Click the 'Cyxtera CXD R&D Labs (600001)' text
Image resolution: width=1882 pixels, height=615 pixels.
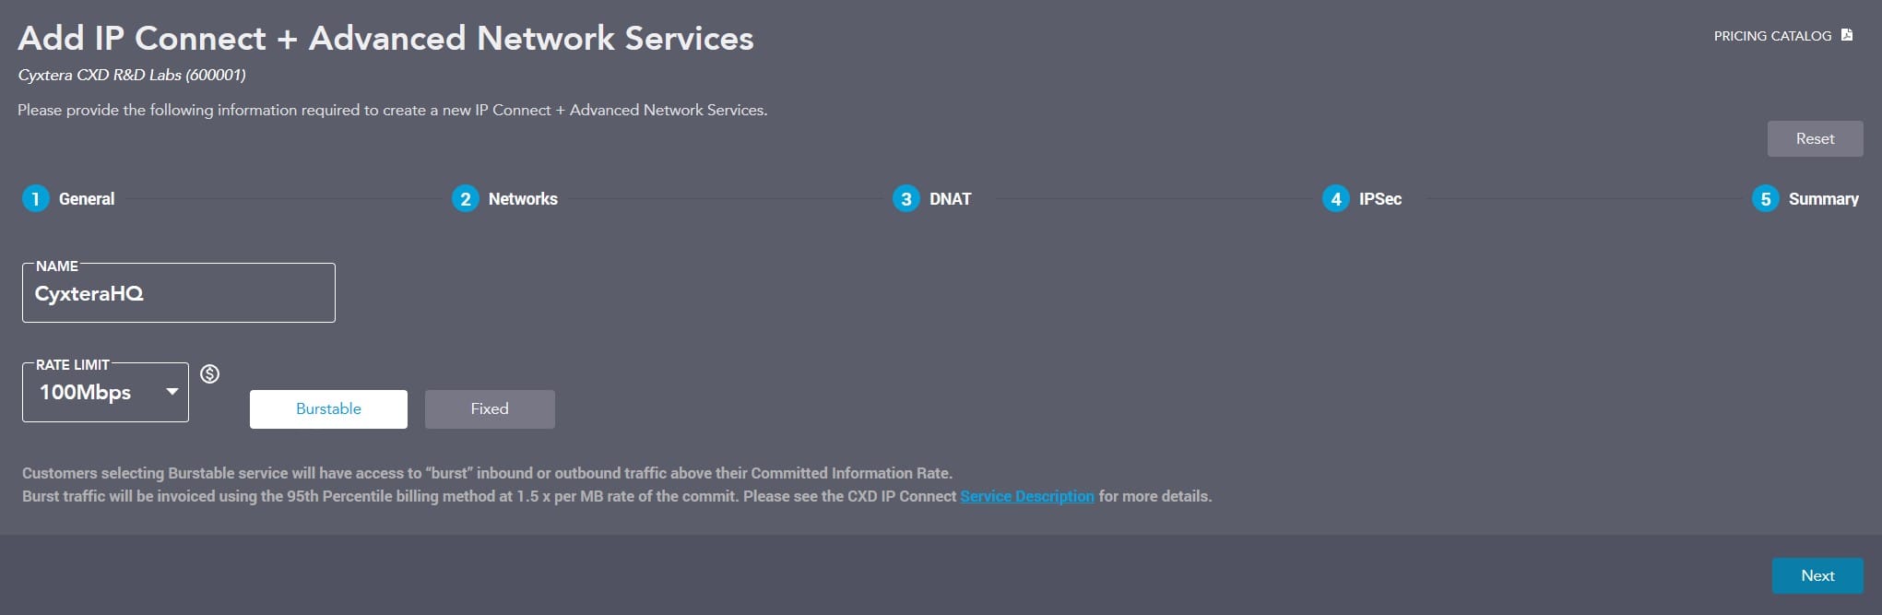pyautogui.click(x=132, y=75)
